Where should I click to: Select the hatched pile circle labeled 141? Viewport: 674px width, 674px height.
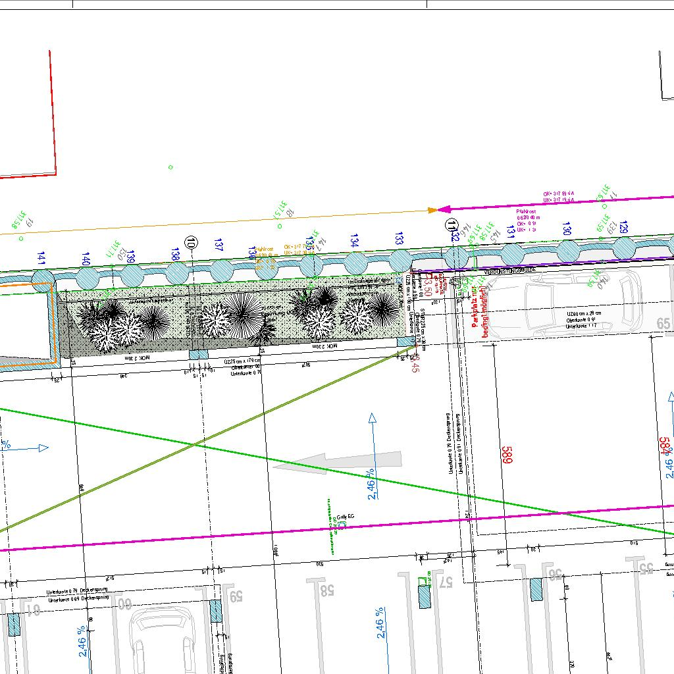(x=43, y=278)
